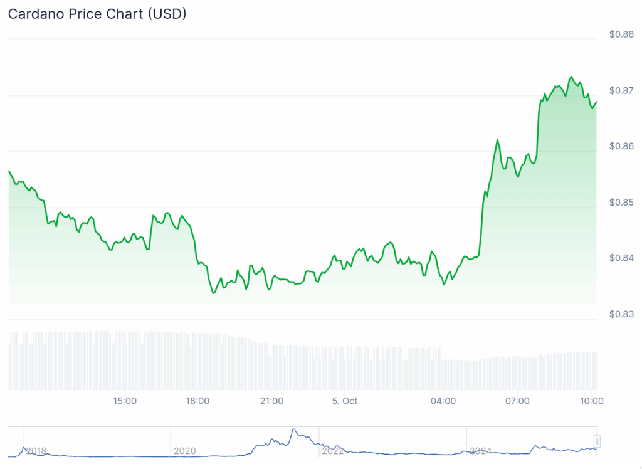Select the 5. Oct date axis label
The image size is (642, 469).
(x=345, y=401)
